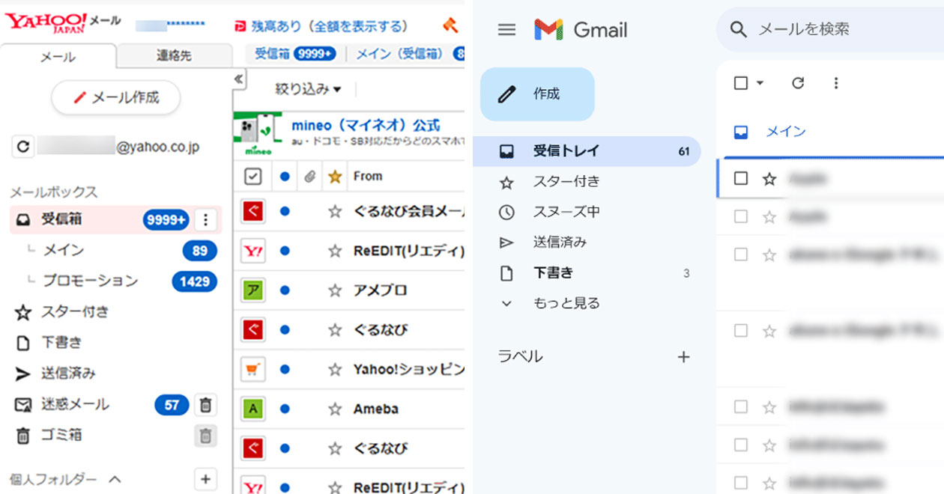Click the Ameba sender avatar icon
Viewport: 944px width, 494px height.
(x=253, y=409)
